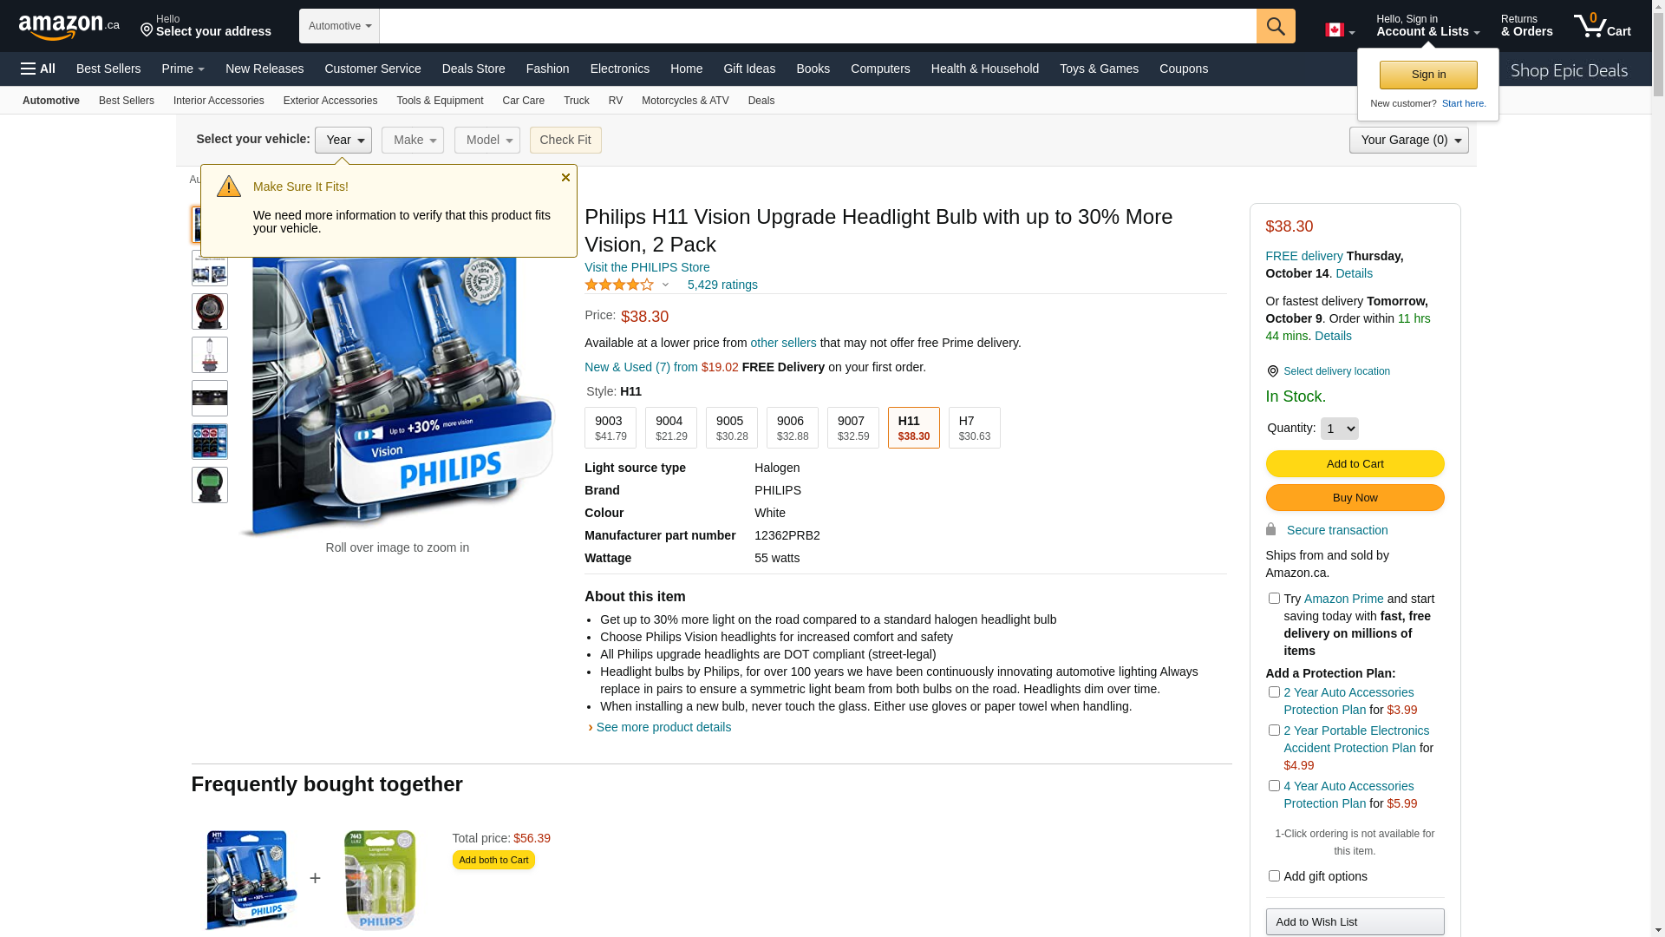Click the Add to Cart button

coord(1355,463)
